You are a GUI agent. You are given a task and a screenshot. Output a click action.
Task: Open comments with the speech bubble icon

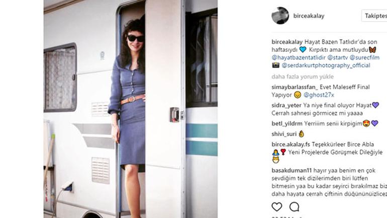[x=294, y=207]
